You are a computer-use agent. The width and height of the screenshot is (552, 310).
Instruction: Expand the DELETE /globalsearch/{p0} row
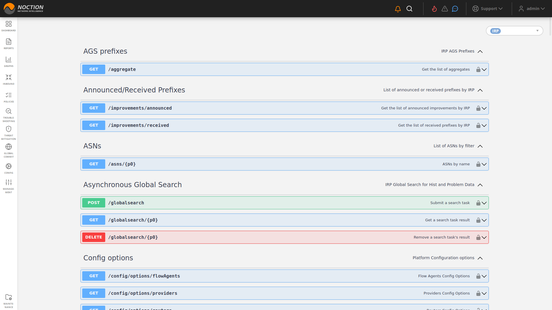click(x=484, y=237)
